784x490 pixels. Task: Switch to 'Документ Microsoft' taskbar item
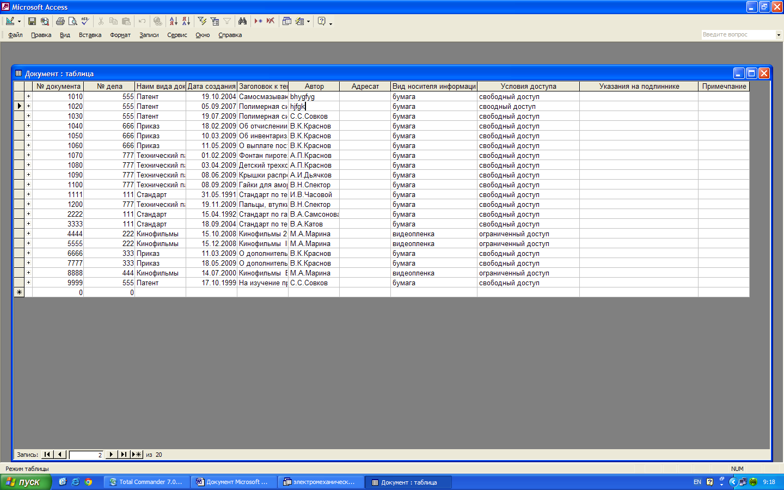point(234,482)
